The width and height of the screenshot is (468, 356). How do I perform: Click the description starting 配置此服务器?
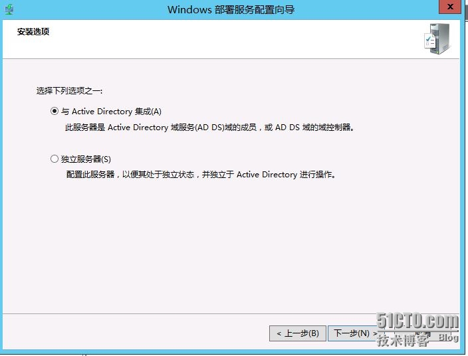pyautogui.click(x=201, y=175)
